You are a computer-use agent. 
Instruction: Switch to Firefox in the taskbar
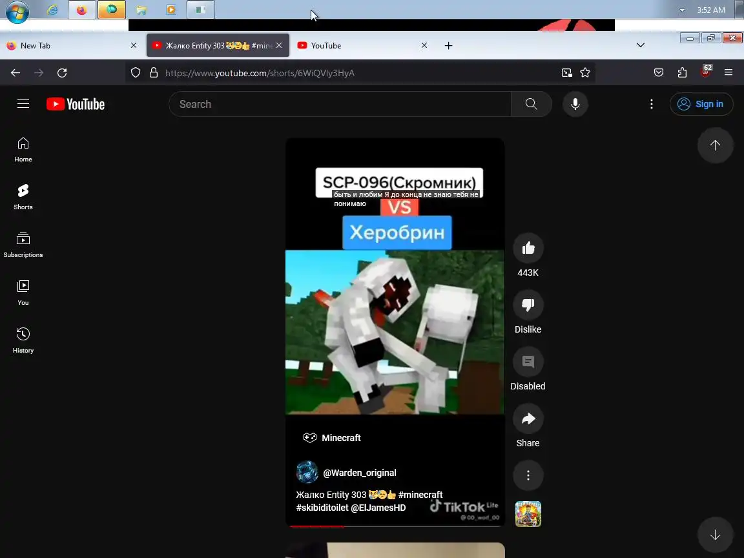point(81,10)
